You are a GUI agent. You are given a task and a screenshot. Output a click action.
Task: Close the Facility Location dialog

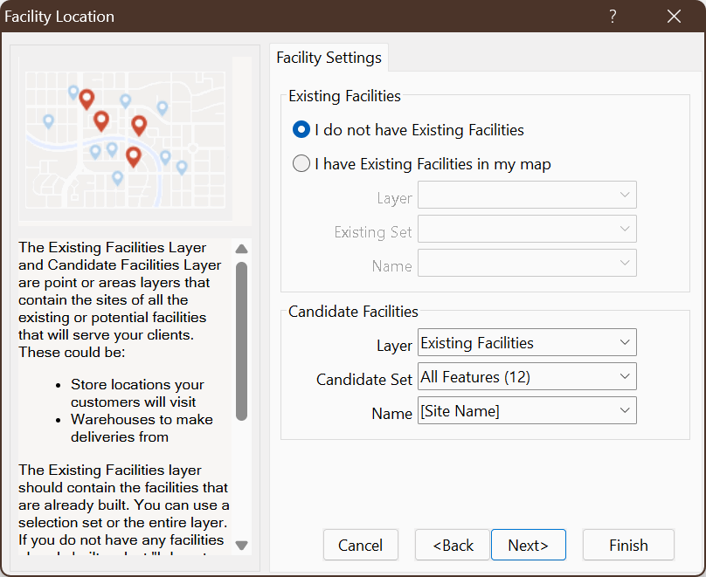[x=674, y=17]
